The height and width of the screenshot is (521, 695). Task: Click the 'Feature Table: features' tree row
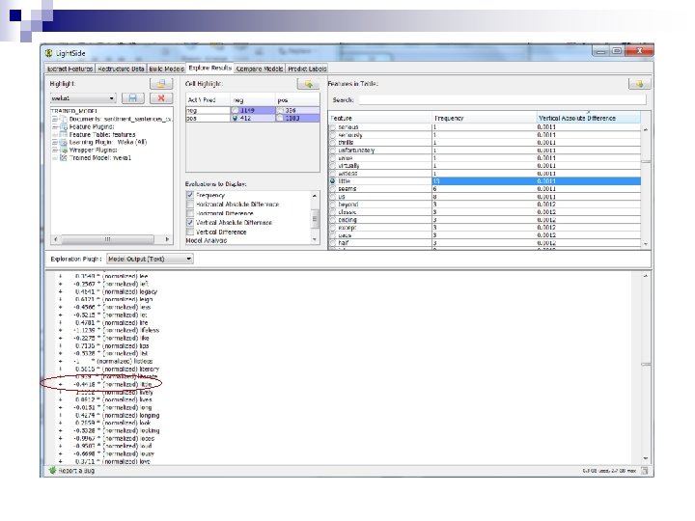[102, 134]
